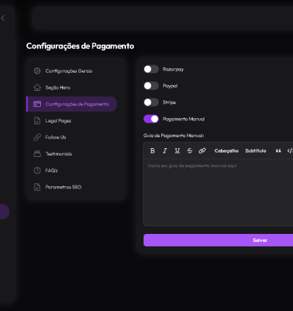Click the Paypal label text
293x311 pixels.
(170, 86)
